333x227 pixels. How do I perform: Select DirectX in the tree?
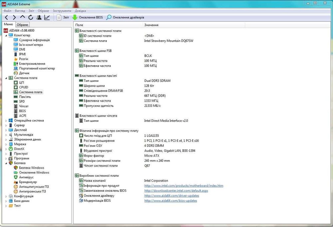(x=17, y=149)
